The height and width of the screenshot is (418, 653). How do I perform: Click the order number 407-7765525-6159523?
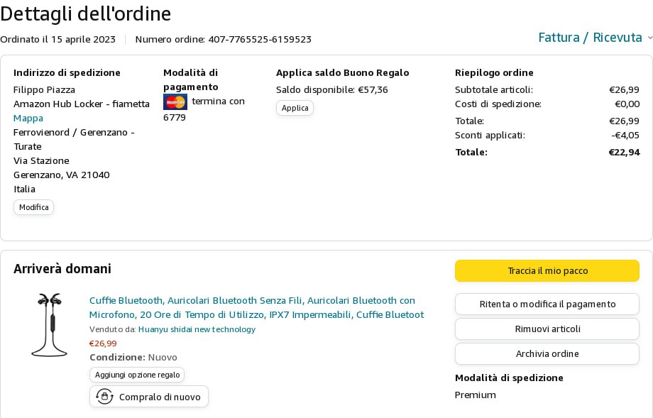[x=260, y=39]
